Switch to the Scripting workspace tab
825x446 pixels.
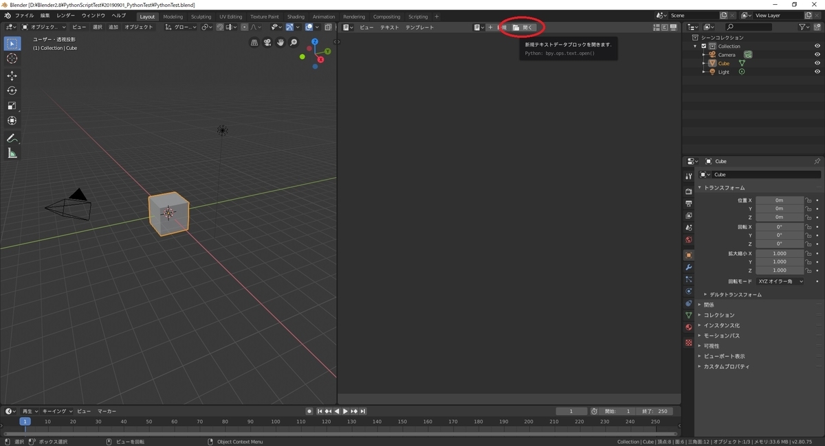(418, 16)
